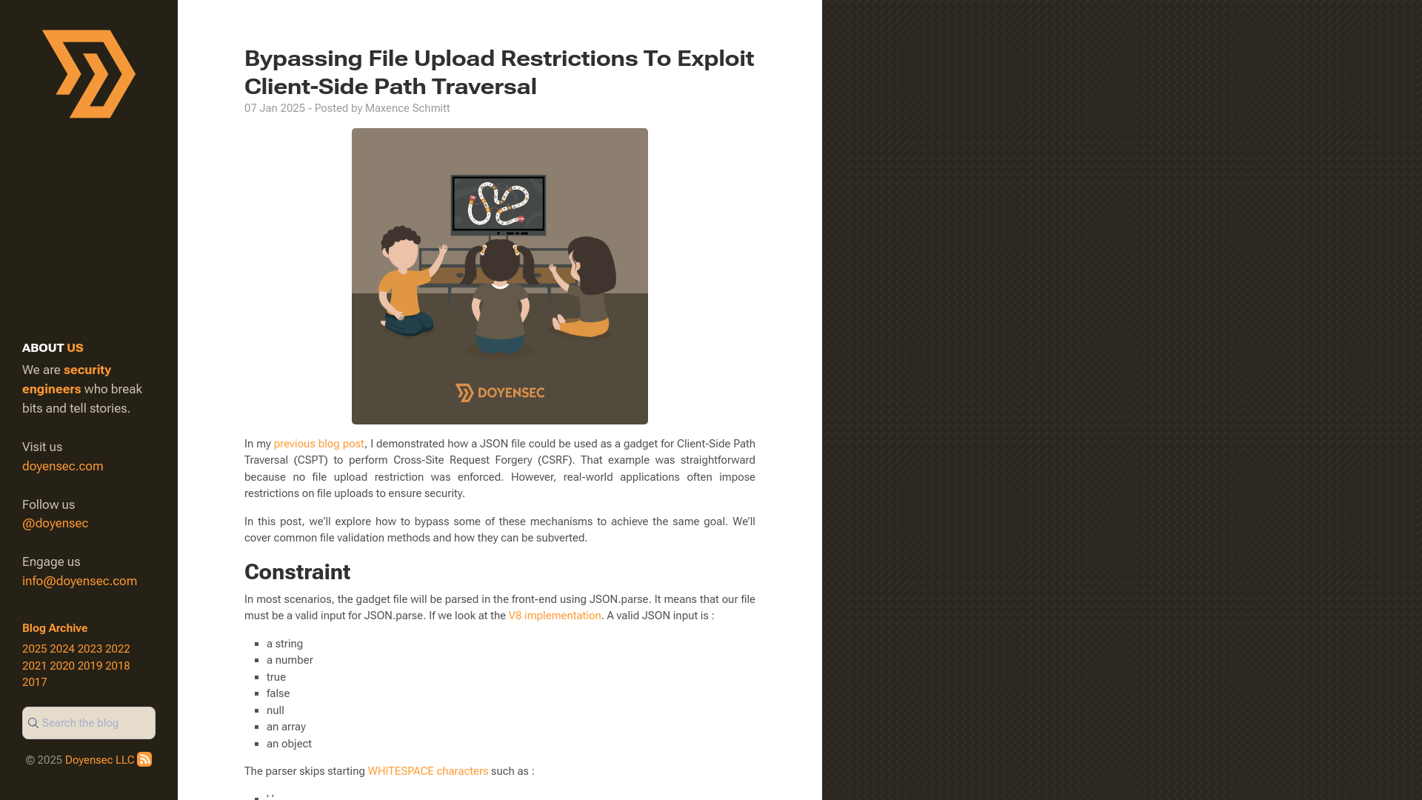Image resolution: width=1422 pixels, height=800 pixels.
Task: Navigate to doyensec.com via link
Action: 62,466
